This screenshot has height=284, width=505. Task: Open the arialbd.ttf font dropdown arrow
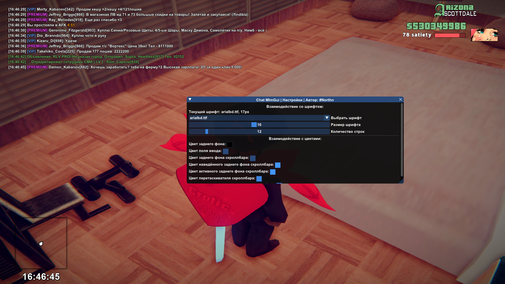(327, 118)
